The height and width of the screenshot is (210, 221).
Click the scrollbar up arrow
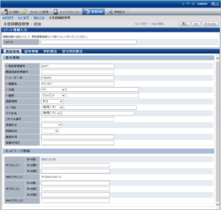pyautogui.click(x=218, y=58)
